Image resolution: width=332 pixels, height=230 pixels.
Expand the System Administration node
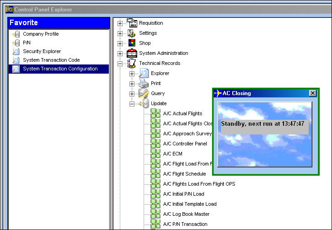120,53
